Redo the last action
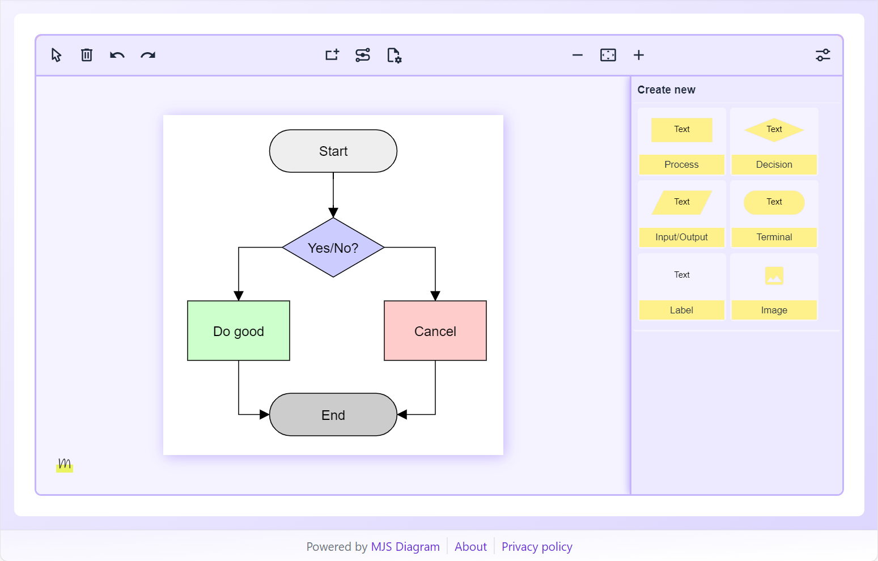Viewport: 878px width, 561px height. pyautogui.click(x=148, y=55)
